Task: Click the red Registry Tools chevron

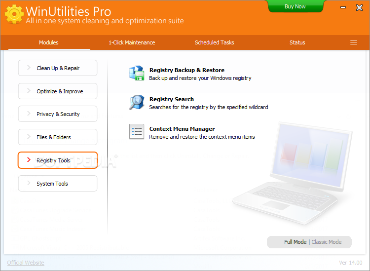Action: click(29, 160)
